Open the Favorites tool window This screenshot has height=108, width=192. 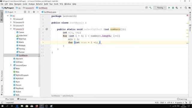[2, 90]
